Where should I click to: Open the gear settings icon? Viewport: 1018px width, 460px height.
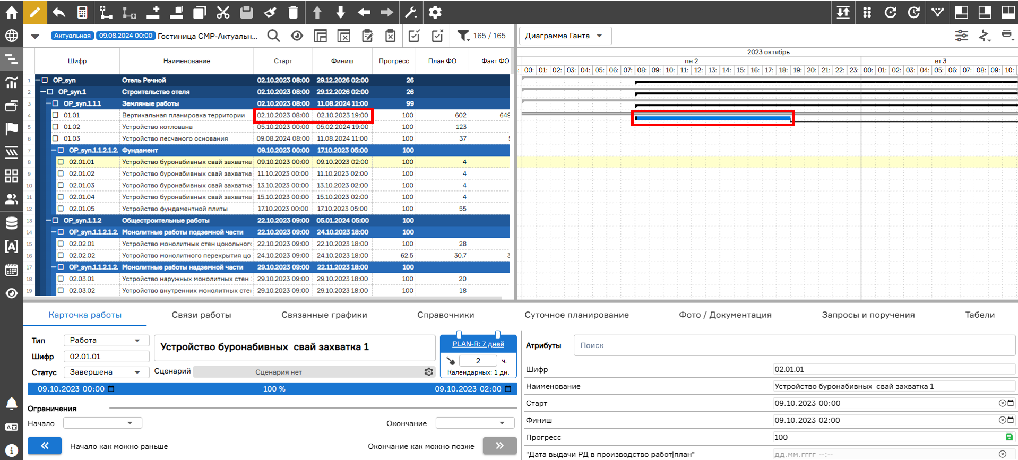pyautogui.click(x=435, y=12)
